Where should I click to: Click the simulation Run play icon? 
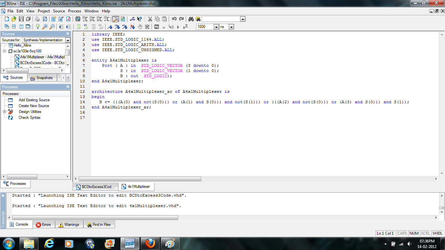point(178,27)
